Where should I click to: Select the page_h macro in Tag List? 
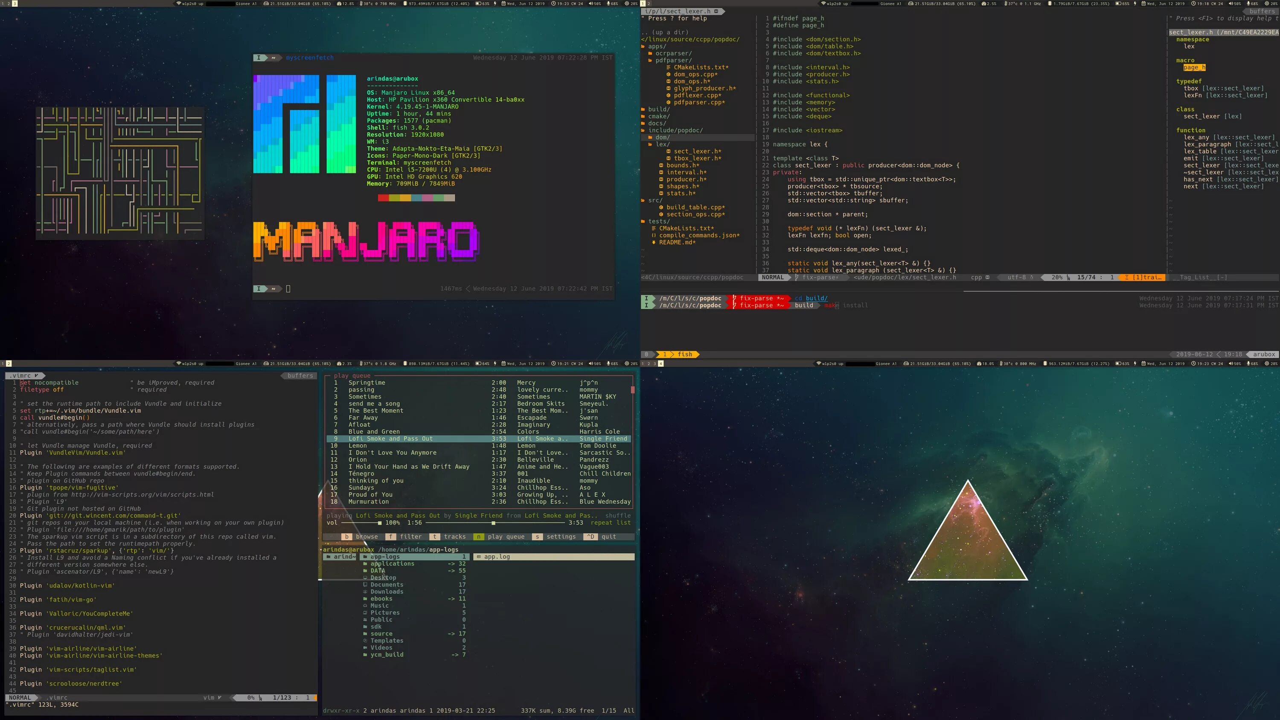coord(1194,67)
